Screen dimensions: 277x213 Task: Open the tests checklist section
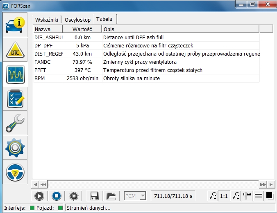[x=15, y=99]
